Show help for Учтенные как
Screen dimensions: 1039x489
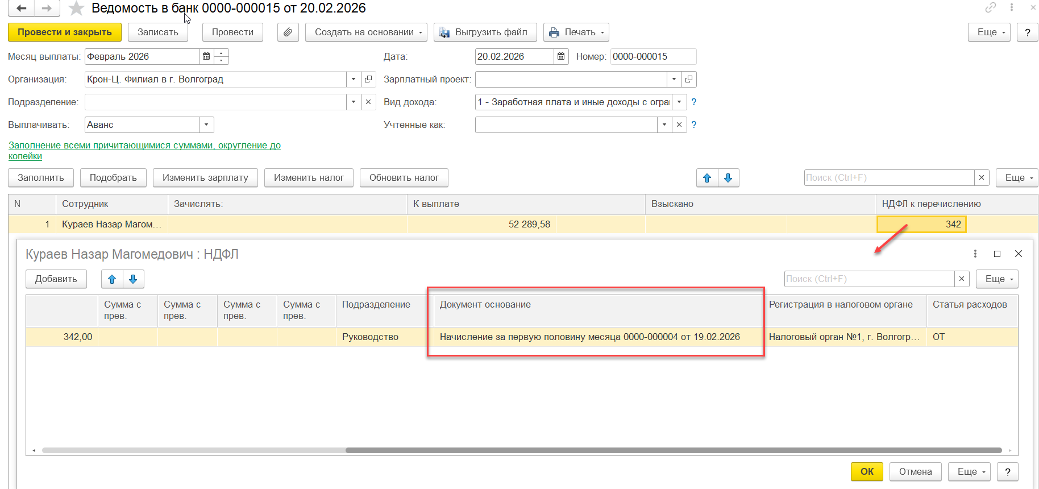693,125
